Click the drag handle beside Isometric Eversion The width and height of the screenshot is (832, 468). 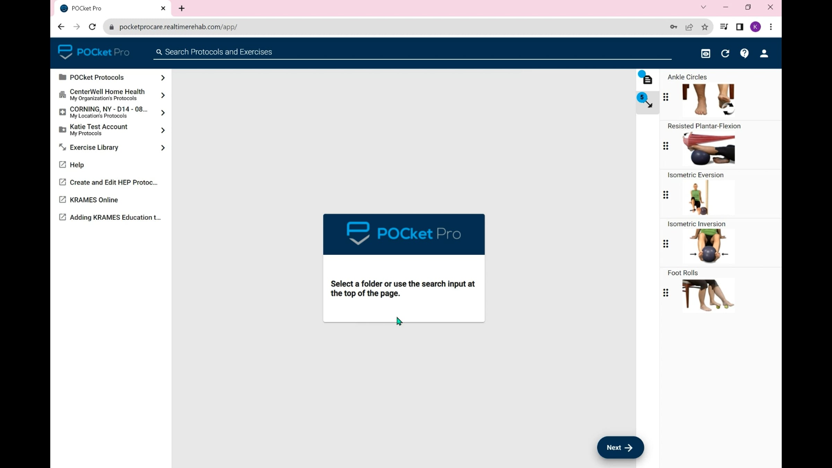click(666, 195)
